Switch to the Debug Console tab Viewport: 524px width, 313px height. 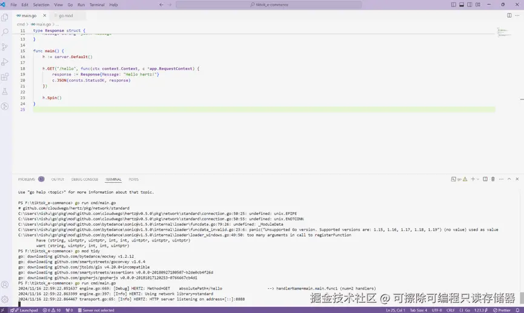(85, 179)
